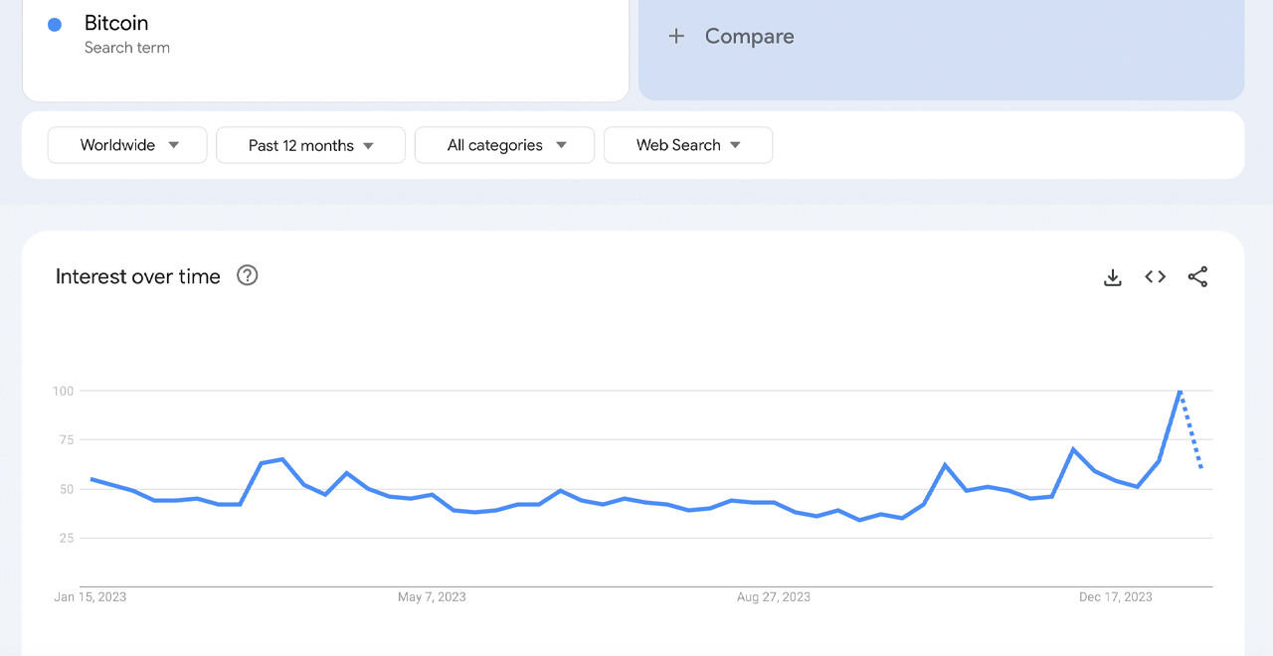Open the Worldwide region selector

click(126, 144)
